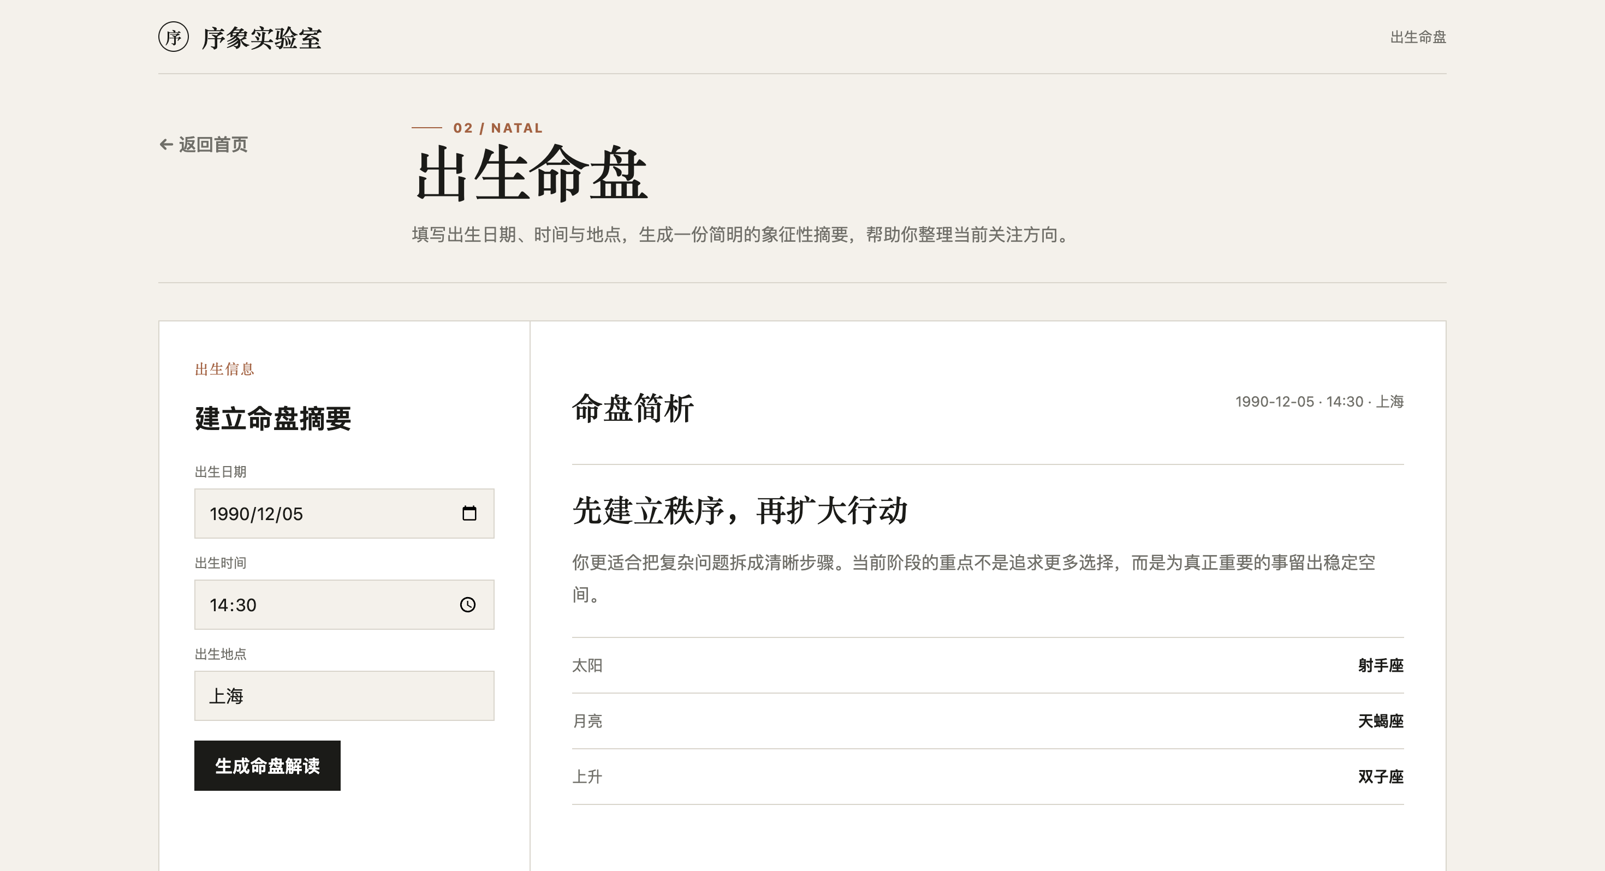Click the 出生日期 field label

[221, 472]
